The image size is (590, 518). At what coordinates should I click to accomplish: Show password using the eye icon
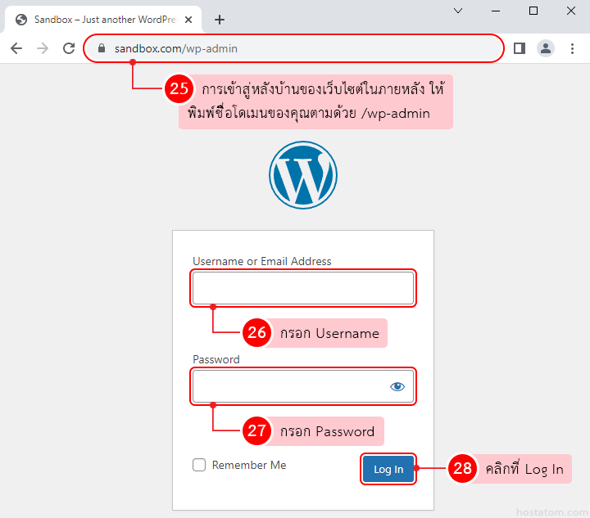point(397,386)
